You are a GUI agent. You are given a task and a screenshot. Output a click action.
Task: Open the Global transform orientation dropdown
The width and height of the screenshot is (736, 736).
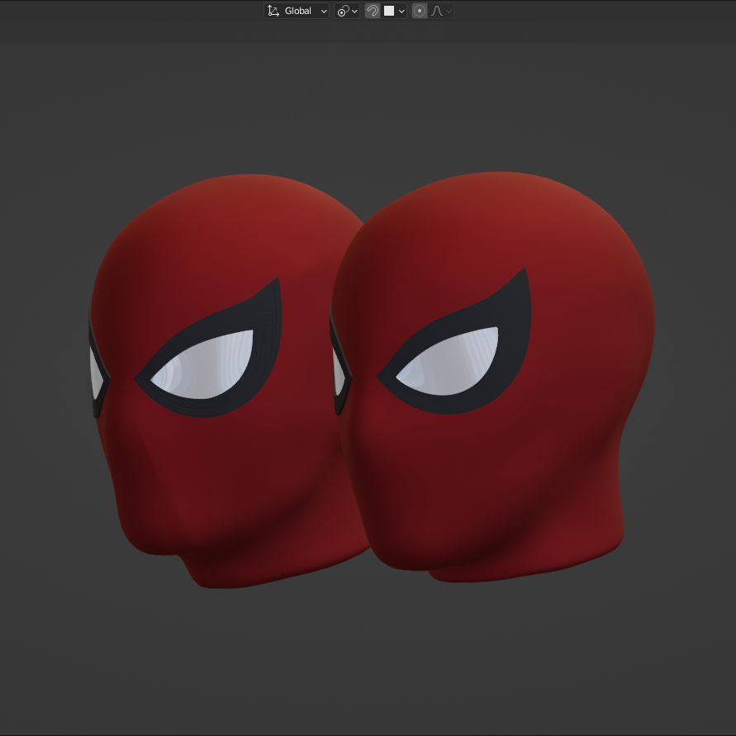tap(297, 11)
